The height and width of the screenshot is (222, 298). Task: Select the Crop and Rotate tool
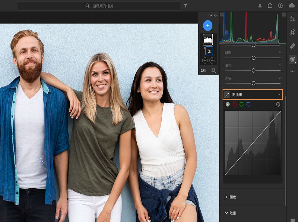click(292, 32)
